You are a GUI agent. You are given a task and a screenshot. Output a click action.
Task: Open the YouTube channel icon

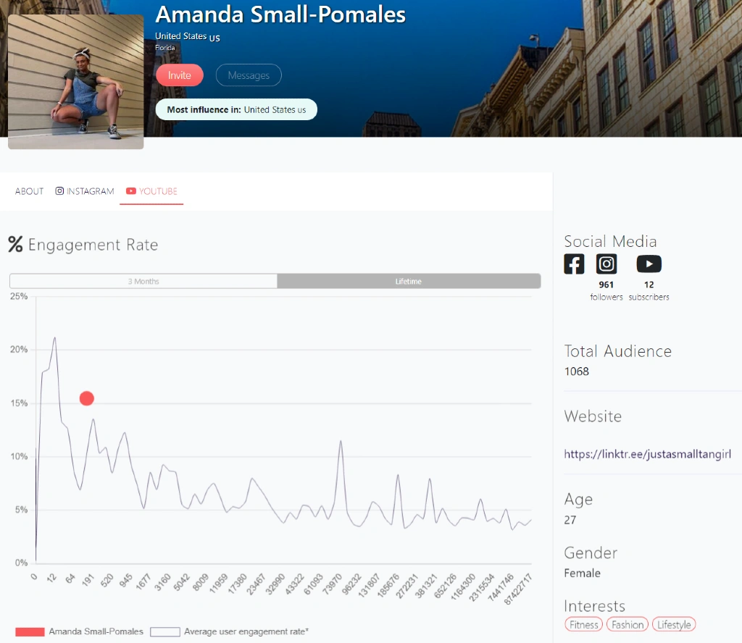[x=649, y=264]
